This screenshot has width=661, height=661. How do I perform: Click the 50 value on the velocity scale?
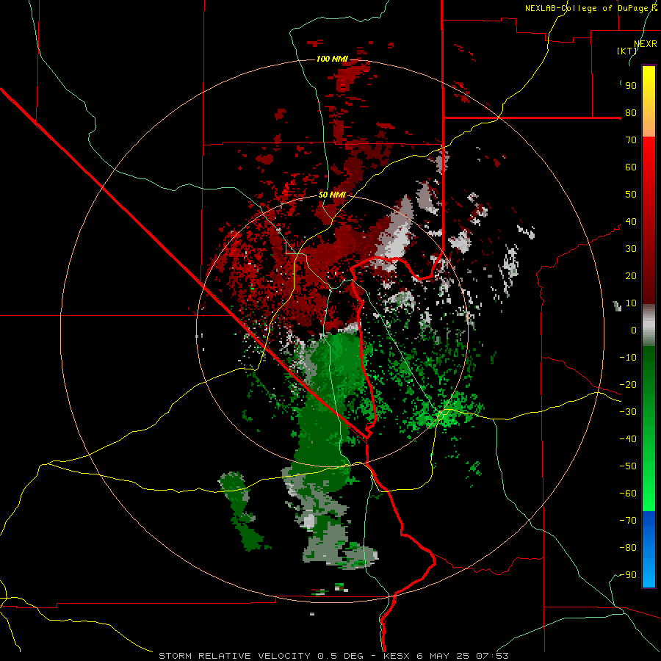pos(631,195)
